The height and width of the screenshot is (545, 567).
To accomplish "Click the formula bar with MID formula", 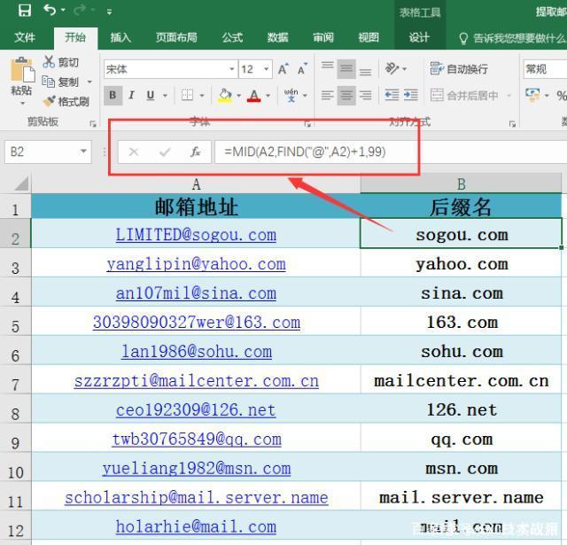I will coord(391,152).
